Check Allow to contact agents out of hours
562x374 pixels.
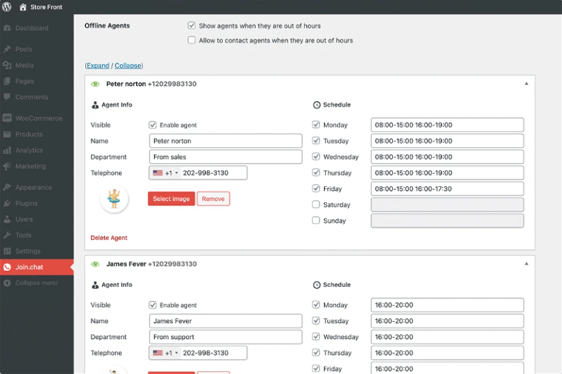pos(192,41)
